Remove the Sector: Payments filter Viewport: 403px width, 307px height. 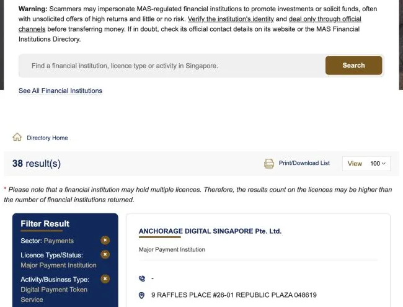(105, 241)
